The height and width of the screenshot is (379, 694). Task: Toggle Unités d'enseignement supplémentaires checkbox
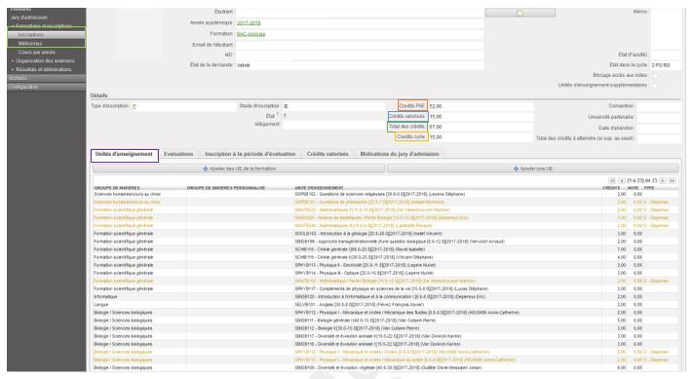pos(655,86)
